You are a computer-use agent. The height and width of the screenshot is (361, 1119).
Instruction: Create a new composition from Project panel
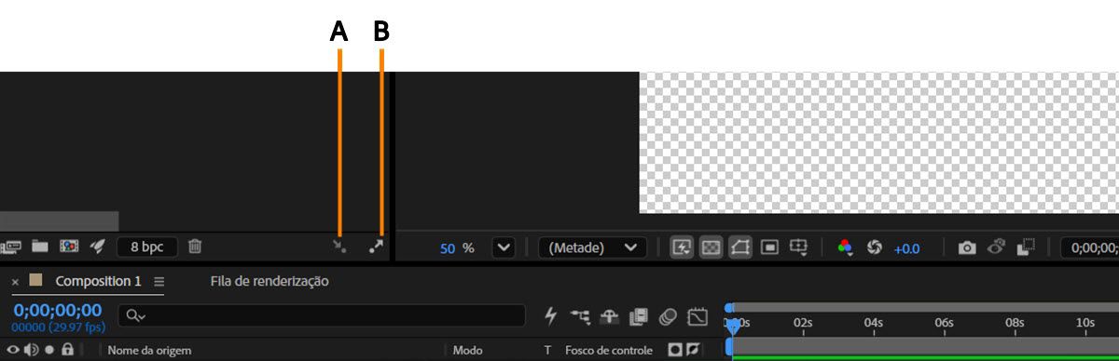[x=69, y=247]
